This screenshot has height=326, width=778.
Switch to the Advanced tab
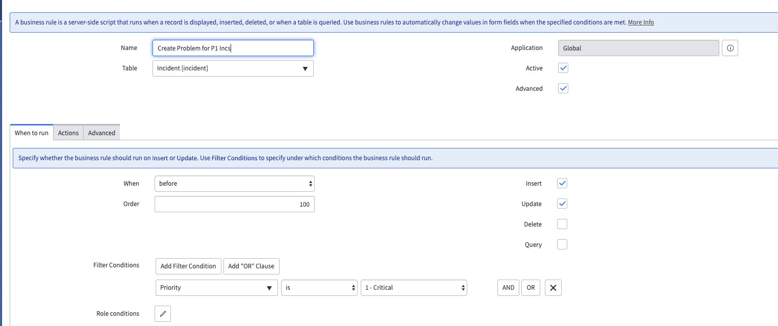coord(101,132)
